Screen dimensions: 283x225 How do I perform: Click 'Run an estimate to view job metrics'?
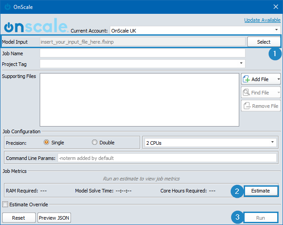[141, 179]
